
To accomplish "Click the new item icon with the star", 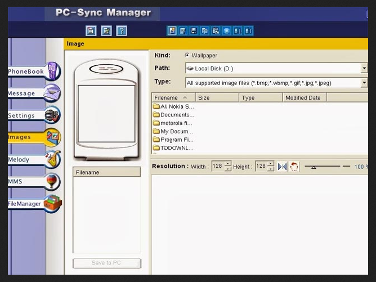I will [172, 31].
